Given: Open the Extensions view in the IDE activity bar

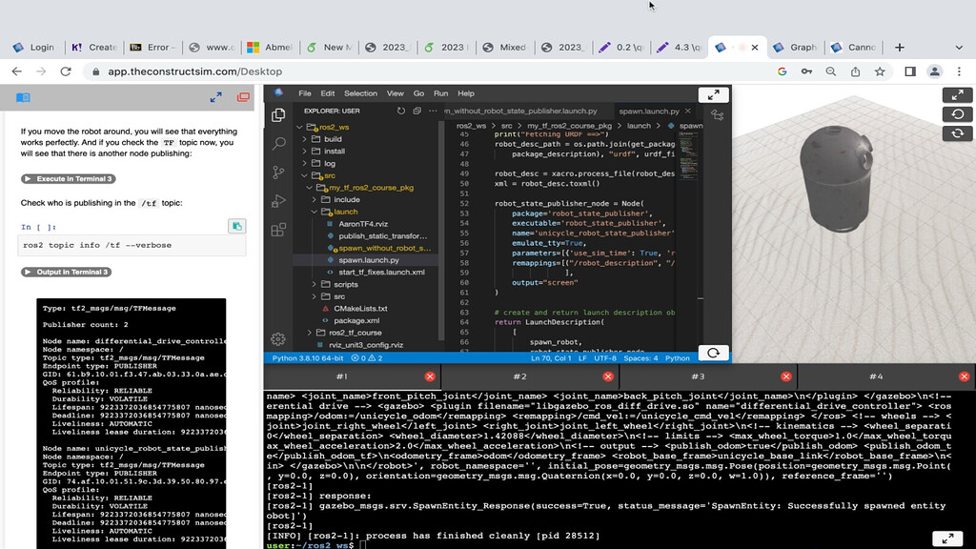Looking at the screenshot, I should coord(278,230).
